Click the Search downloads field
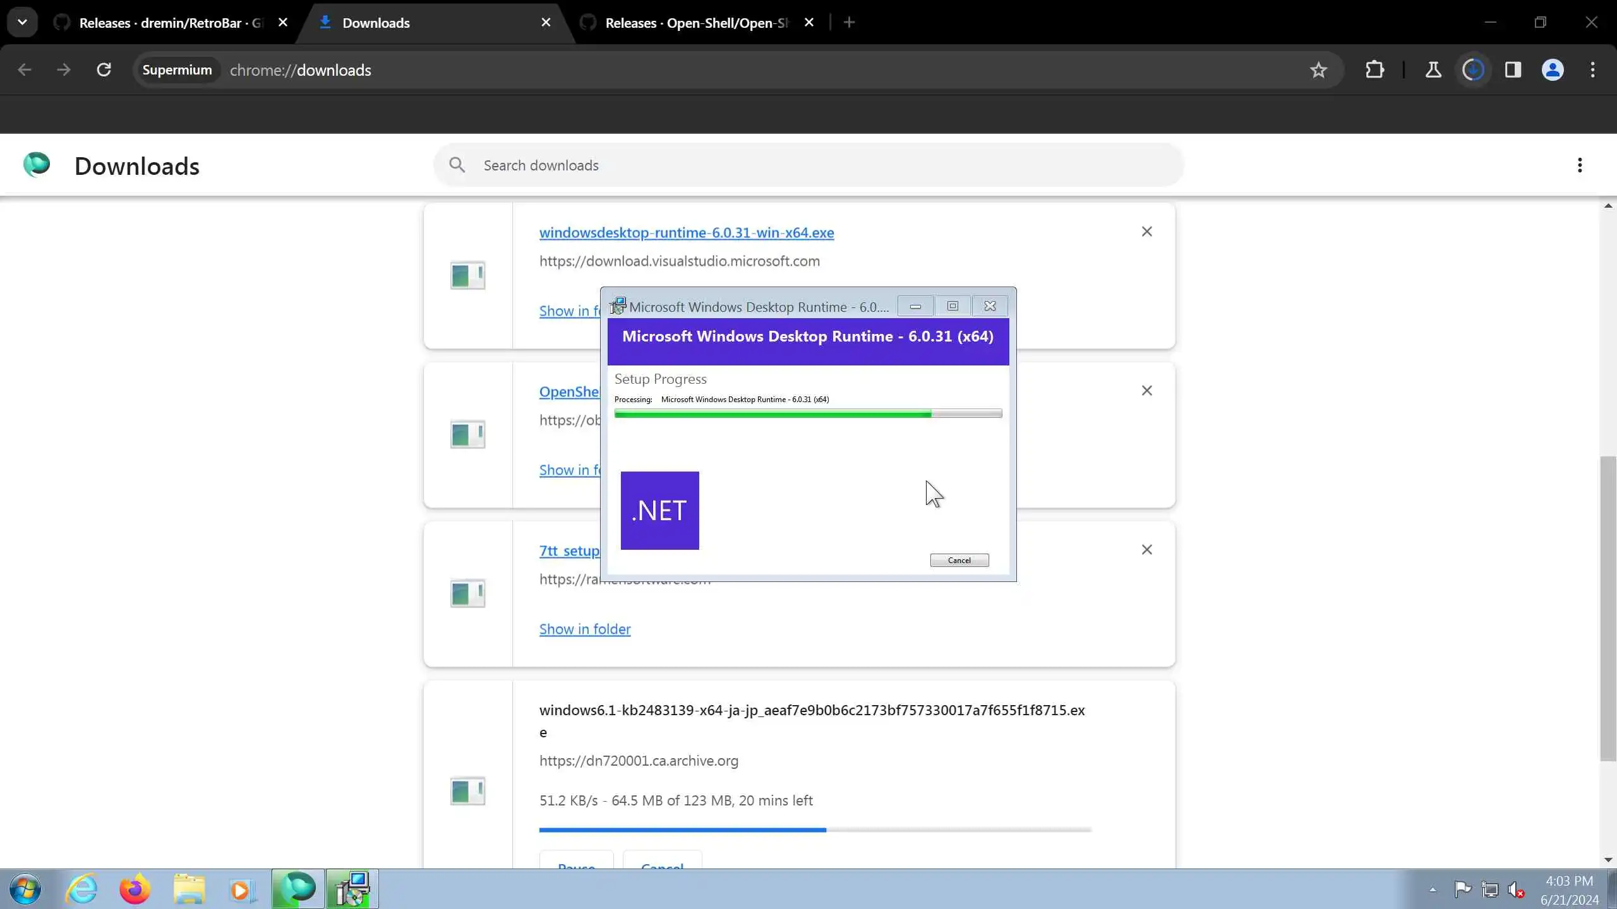 [x=808, y=165]
